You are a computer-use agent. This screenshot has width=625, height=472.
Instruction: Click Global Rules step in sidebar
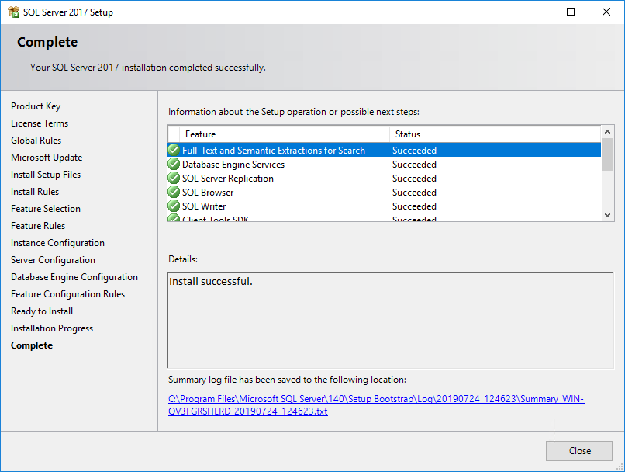coord(36,141)
